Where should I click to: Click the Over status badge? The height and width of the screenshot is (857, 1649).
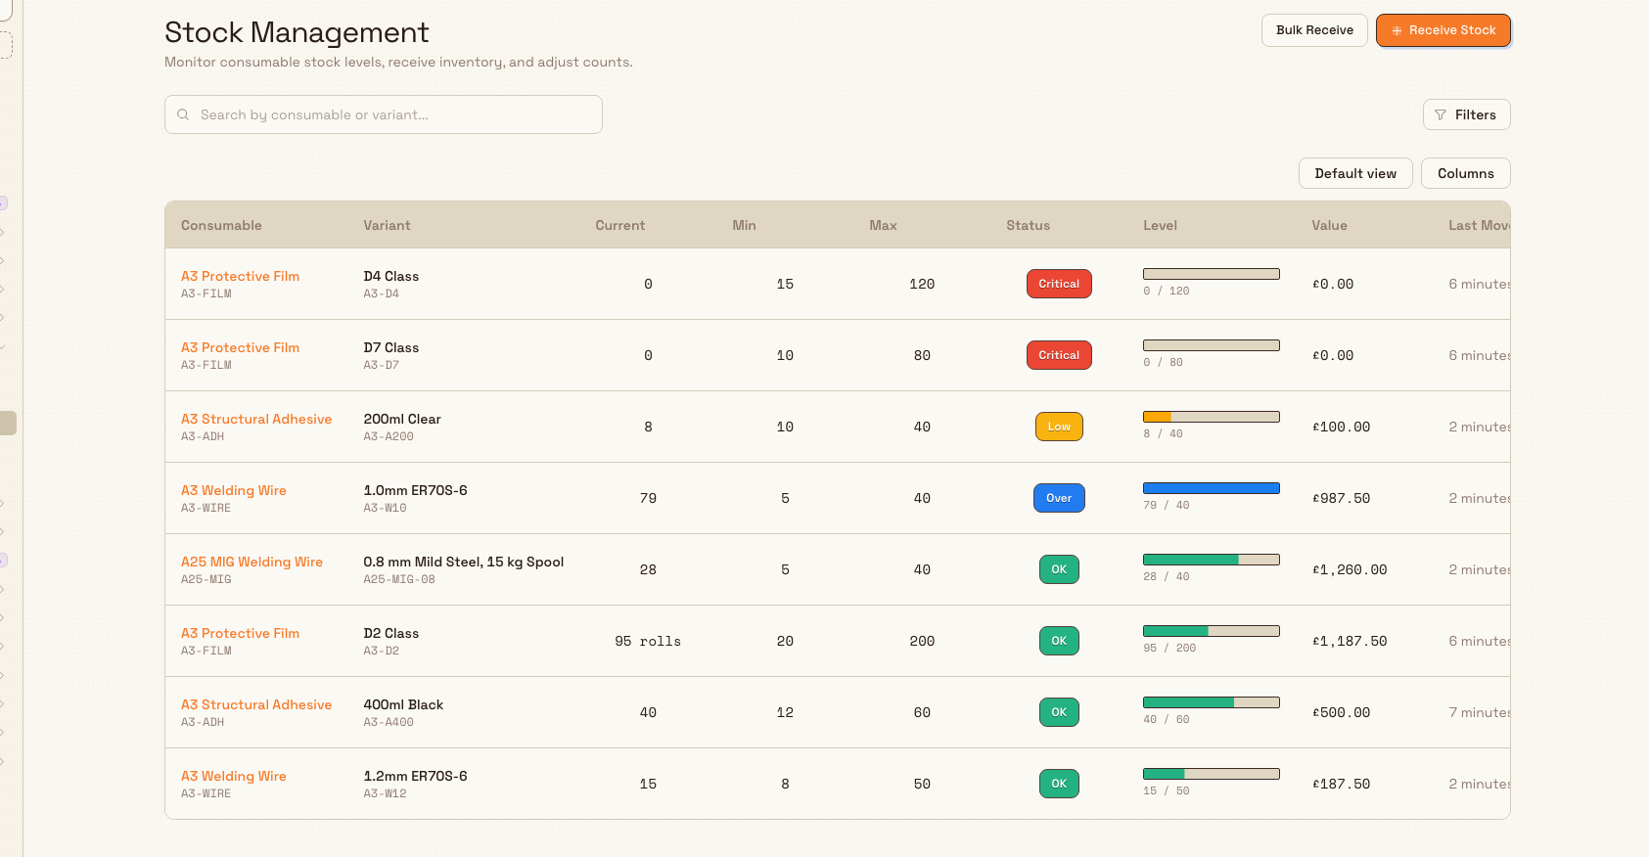pos(1059,498)
